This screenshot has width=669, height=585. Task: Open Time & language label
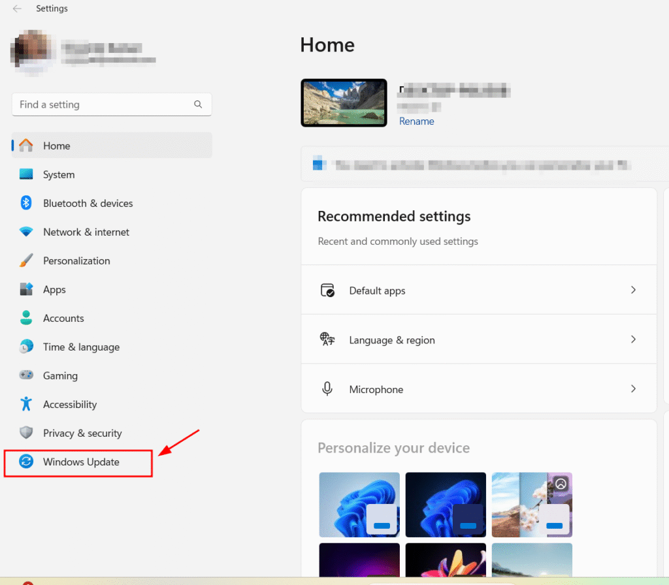82,347
